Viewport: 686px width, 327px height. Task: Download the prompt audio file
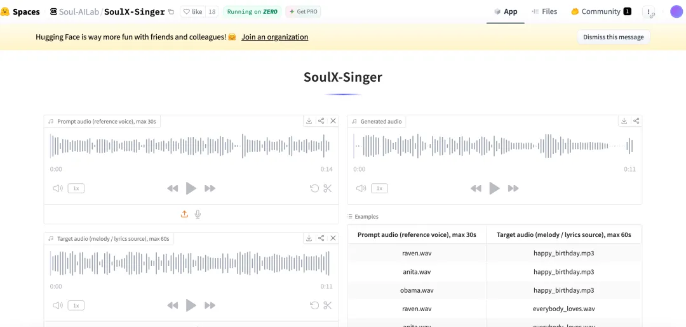pyautogui.click(x=309, y=121)
